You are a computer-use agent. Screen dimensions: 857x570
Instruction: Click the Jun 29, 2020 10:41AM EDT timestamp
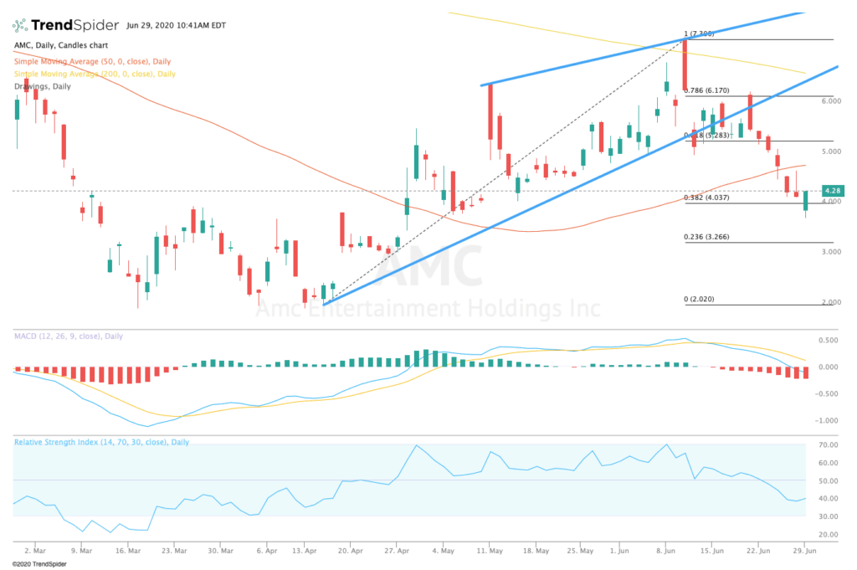(176, 25)
